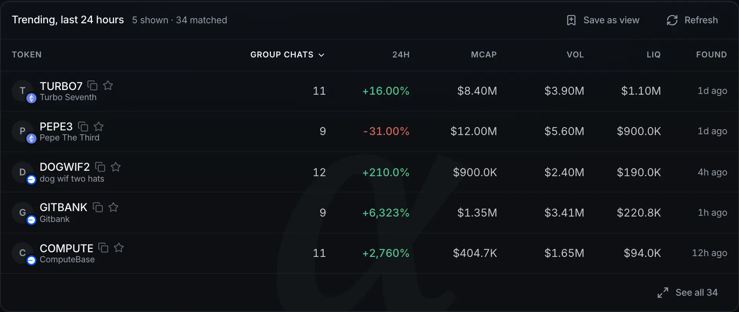Sort by the LIQ column header
739x312 pixels.
point(654,55)
